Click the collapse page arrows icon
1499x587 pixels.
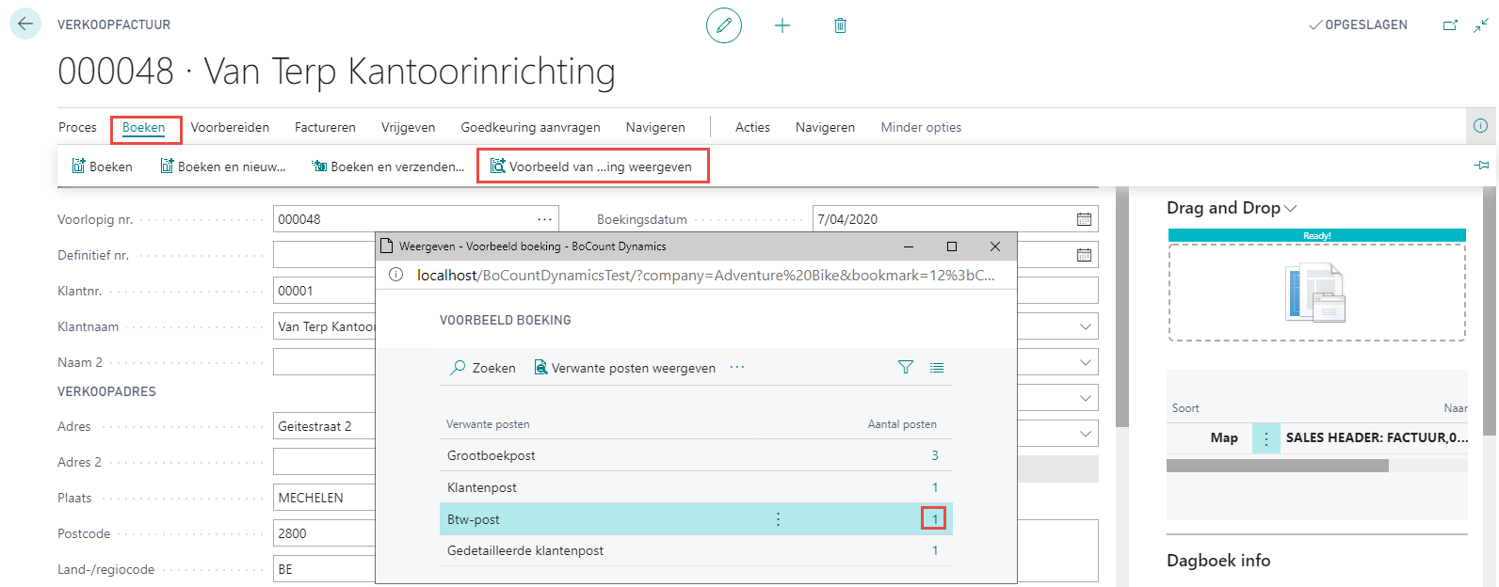pyautogui.click(x=1481, y=25)
